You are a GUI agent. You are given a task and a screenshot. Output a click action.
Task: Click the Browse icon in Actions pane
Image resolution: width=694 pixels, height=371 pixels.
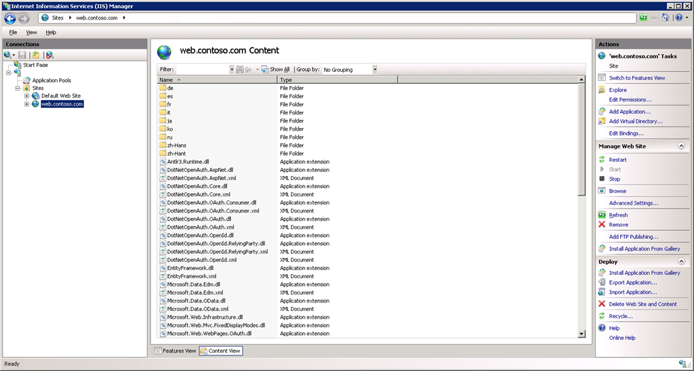602,191
